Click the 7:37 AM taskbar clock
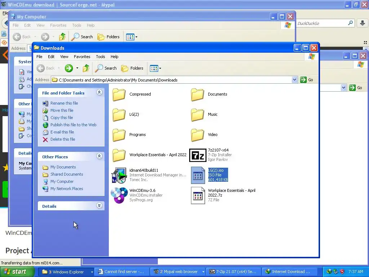Viewport: 369px width, 277px height. click(356, 272)
